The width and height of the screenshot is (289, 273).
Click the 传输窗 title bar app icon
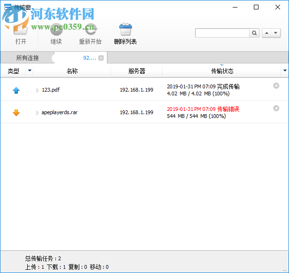8,7
